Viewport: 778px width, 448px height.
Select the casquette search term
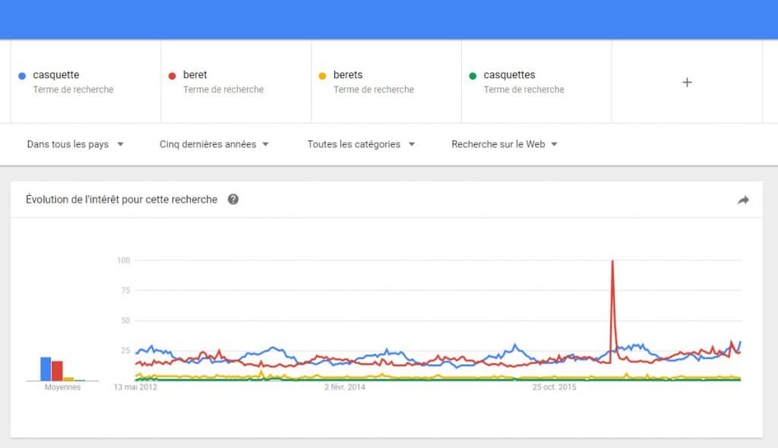[56, 75]
